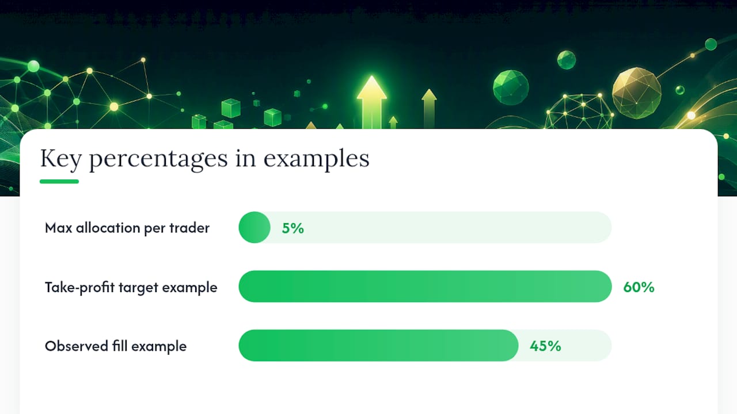Select the golden faceted sphere
The height and width of the screenshot is (414, 737).
click(x=636, y=93)
